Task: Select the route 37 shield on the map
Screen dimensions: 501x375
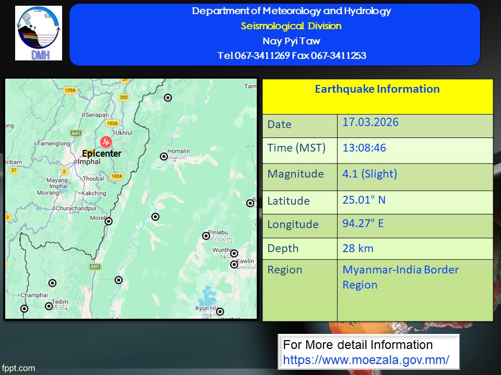Action: click(14, 170)
